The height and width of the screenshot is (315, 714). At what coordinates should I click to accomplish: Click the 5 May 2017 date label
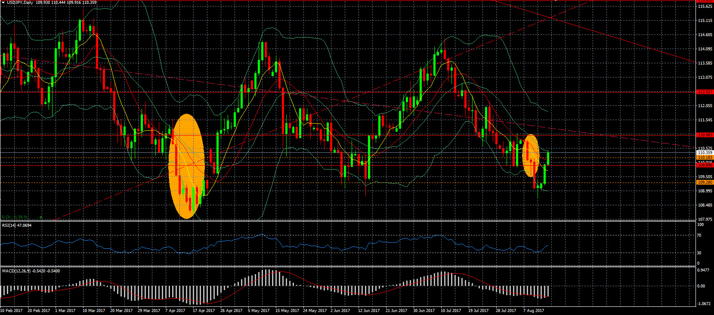[x=259, y=310]
